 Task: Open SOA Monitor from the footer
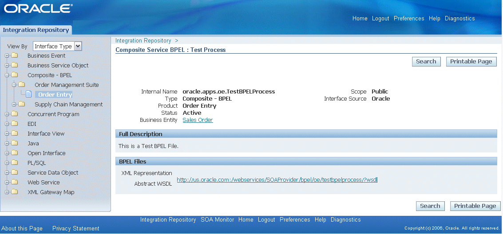(x=218, y=219)
